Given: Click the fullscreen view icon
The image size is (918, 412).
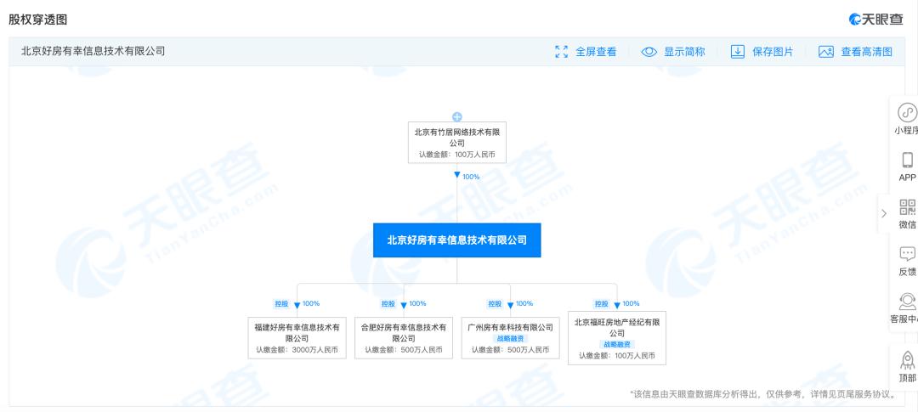Looking at the screenshot, I should 562,52.
